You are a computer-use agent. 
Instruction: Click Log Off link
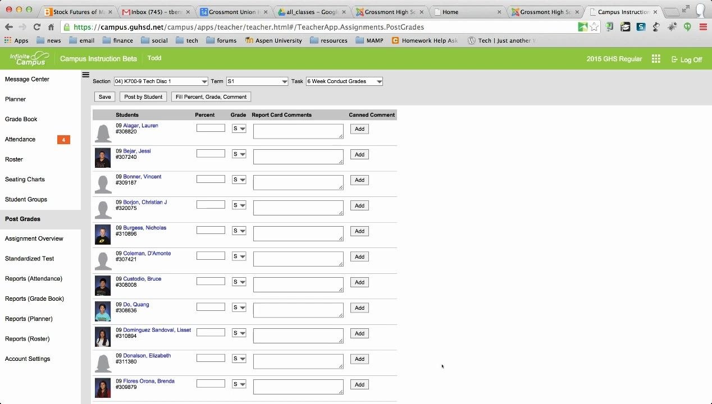[x=687, y=59]
